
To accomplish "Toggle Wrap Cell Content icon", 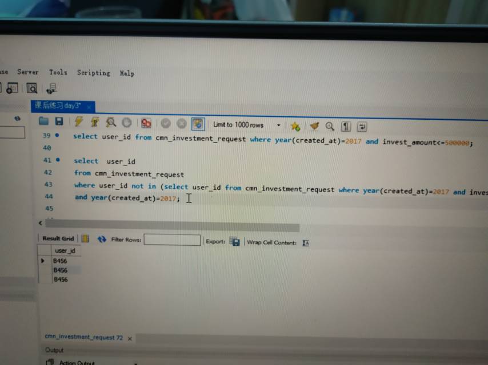I will click(x=306, y=243).
